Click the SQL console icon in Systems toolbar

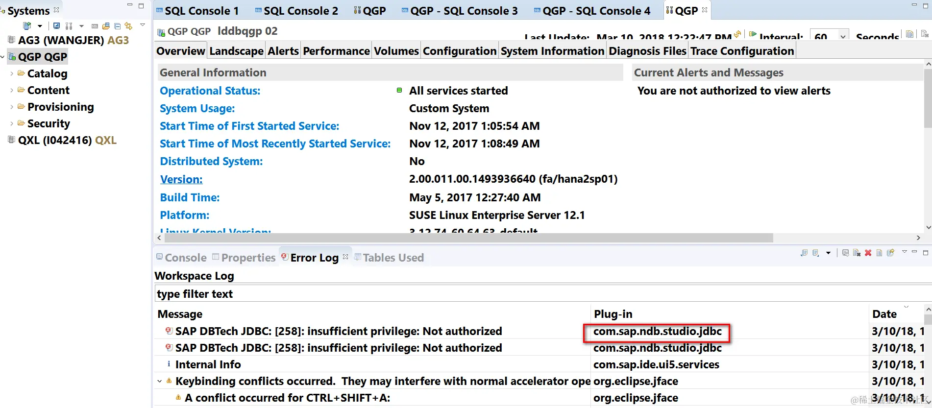point(95,26)
